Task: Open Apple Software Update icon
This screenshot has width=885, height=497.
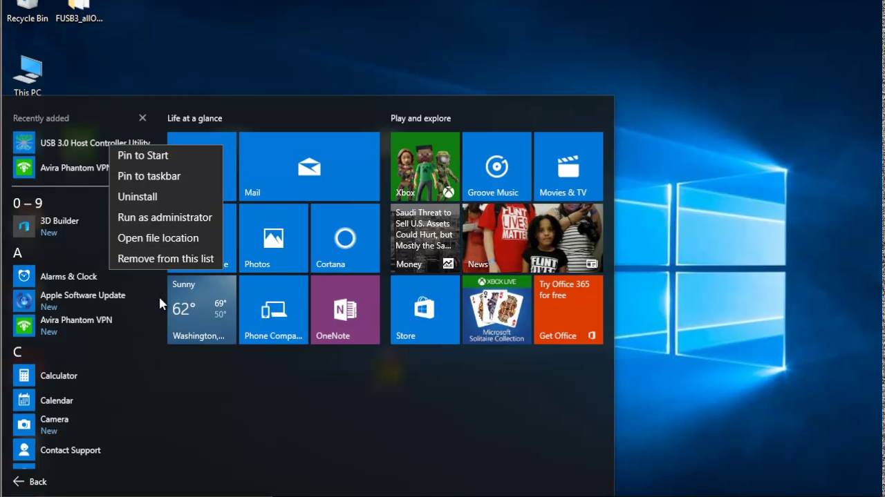Action: (24, 300)
